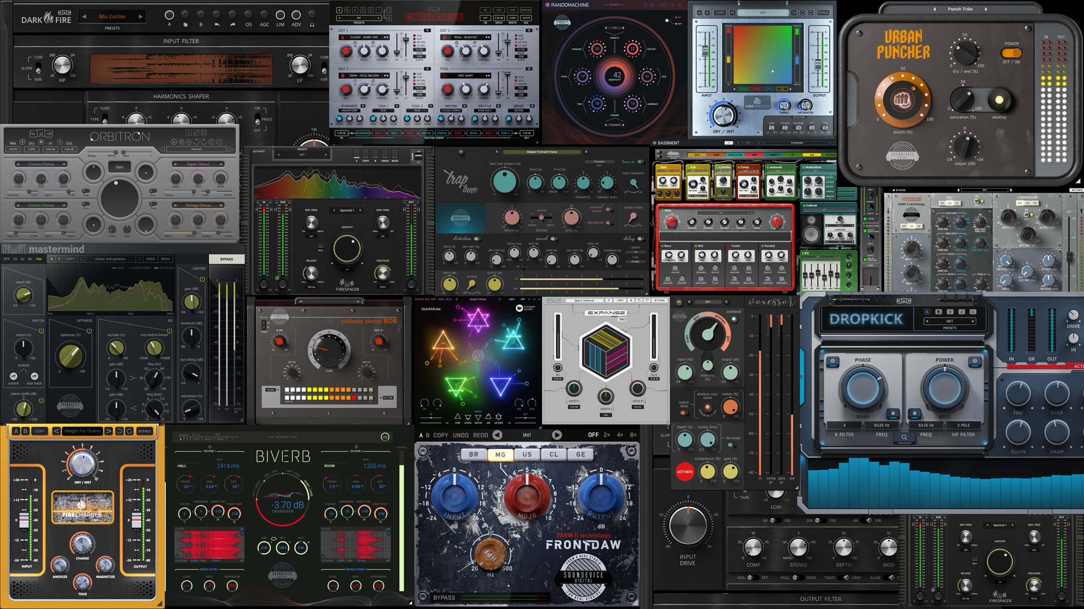Click the BYPASS button in Firecharger
Image resolution: width=1084 pixels, height=609 pixels.
click(145, 431)
